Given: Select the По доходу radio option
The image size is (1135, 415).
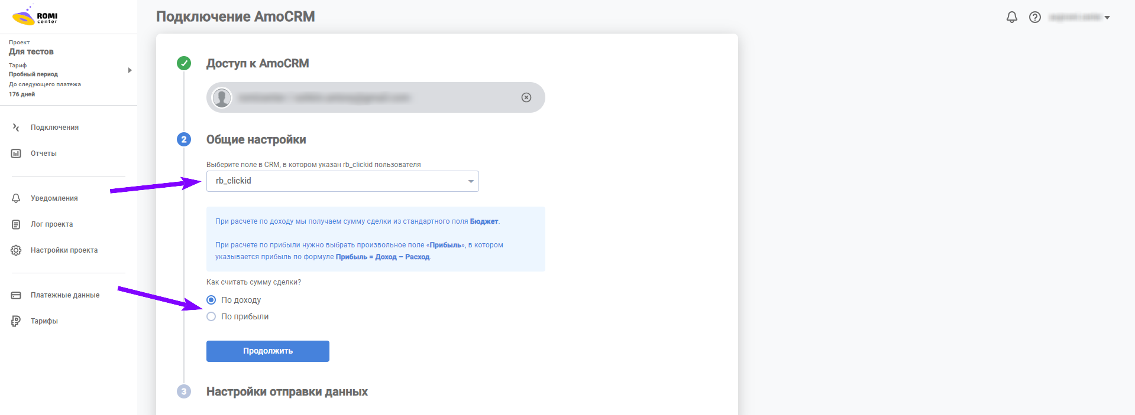Looking at the screenshot, I should click(x=211, y=300).
